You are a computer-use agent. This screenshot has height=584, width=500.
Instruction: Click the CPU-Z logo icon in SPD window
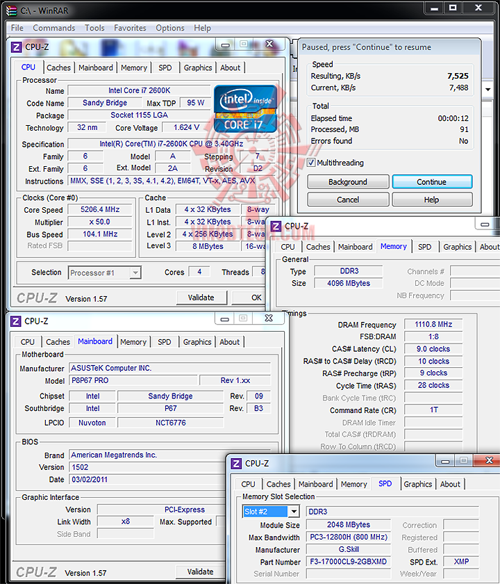click(236, 463)
